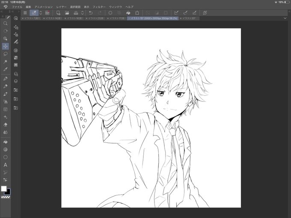Select the Blend tool
The height and width of the screenshot is (218, 291).
click(6, 133)
